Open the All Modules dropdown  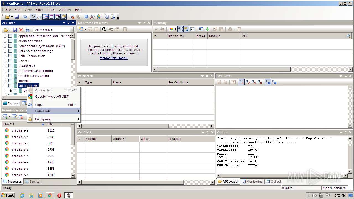[71, 30]
